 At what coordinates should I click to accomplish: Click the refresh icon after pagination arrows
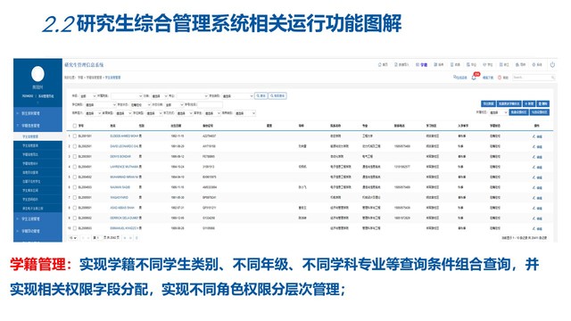137,238
